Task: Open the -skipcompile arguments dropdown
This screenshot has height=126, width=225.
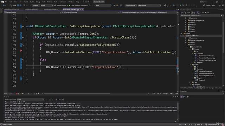Action: 149,6
